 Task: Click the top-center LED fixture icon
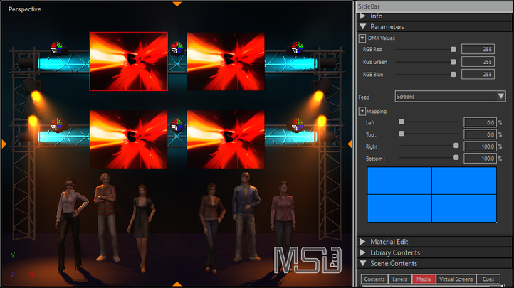coord(177,48)
